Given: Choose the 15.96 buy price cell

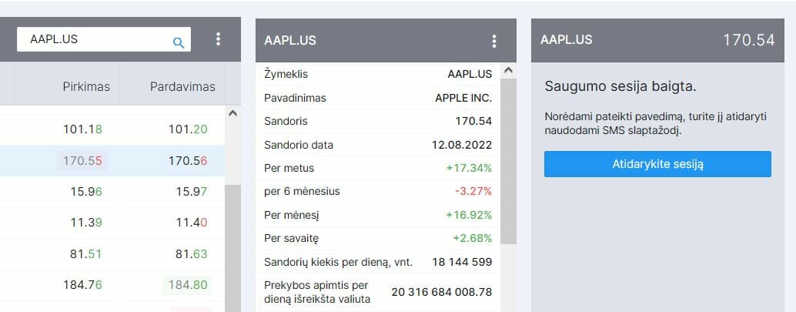Looking at the screenshot, I should [x=82, y=192].
